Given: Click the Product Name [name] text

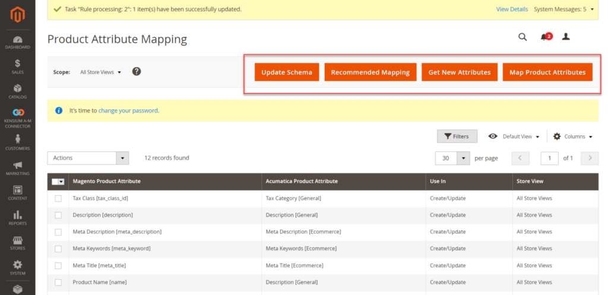Looking at the screenshot, I should point(100,282).
